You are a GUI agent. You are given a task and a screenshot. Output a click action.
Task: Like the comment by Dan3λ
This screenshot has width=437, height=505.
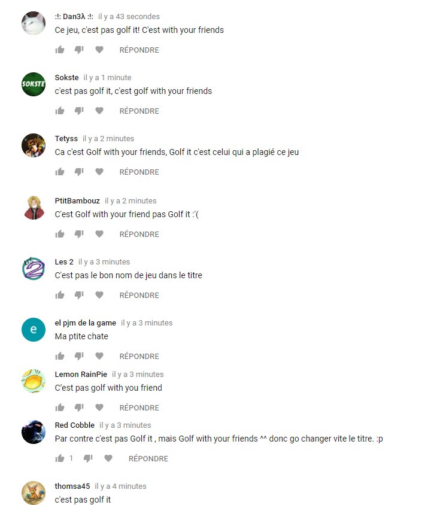(x=60, y=50)
